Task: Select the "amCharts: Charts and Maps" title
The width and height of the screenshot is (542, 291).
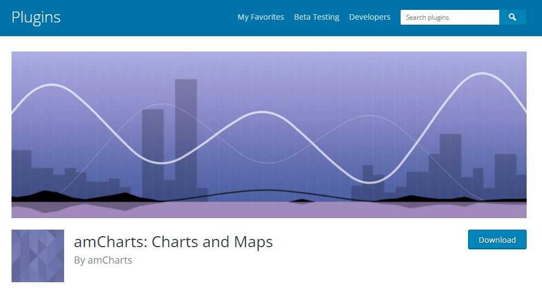Action: click(x=173, y=242)
